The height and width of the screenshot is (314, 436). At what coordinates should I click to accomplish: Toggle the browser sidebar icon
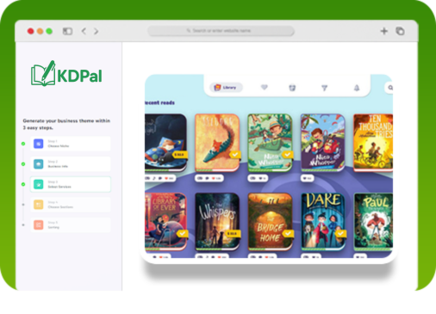tap(67, 31)
